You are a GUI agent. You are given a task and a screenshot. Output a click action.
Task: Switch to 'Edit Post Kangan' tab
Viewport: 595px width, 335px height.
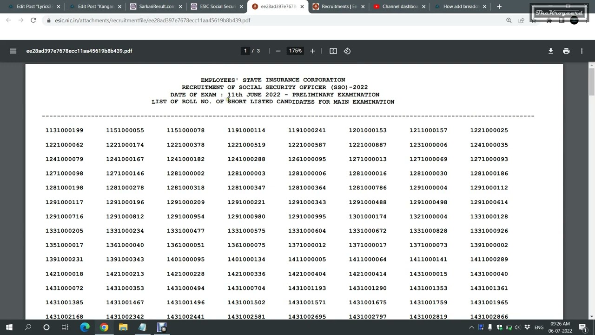pyautogui.click(x=94, y=7)
